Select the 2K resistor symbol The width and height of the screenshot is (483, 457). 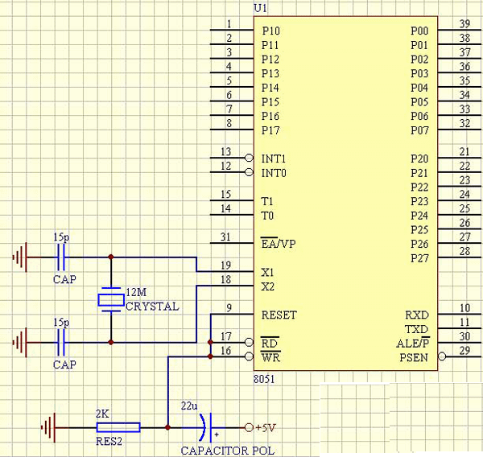click(x=118, y=427)
